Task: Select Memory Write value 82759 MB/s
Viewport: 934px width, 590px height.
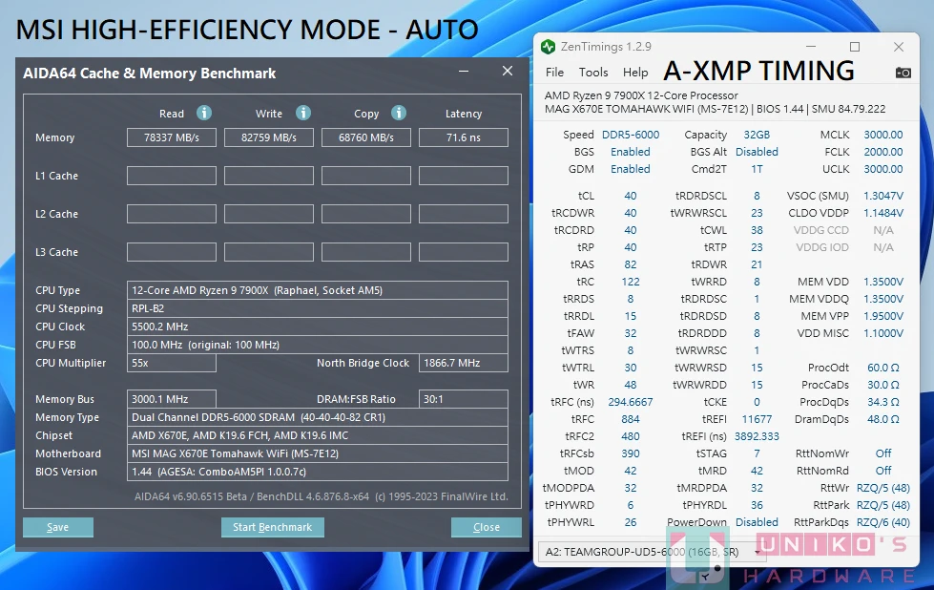Action: pos(269,137)
